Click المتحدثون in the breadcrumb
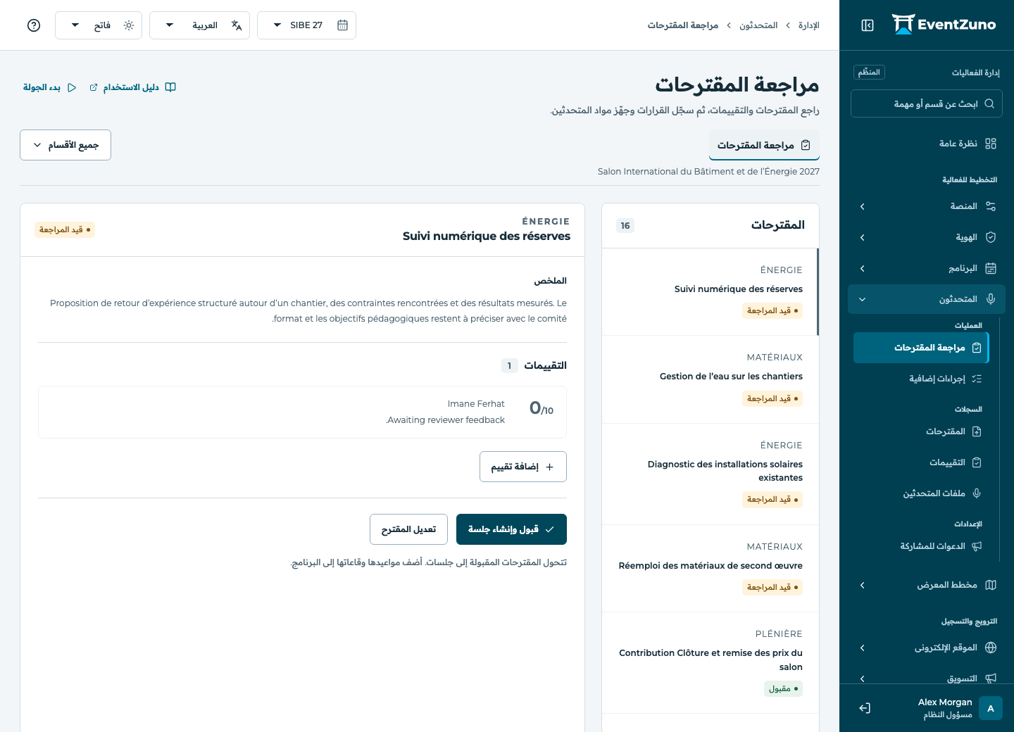This screenshot has height=732, width=1014. tap(758, 25)
